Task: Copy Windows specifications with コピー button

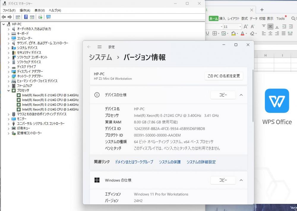Action: tap(223, 180)
